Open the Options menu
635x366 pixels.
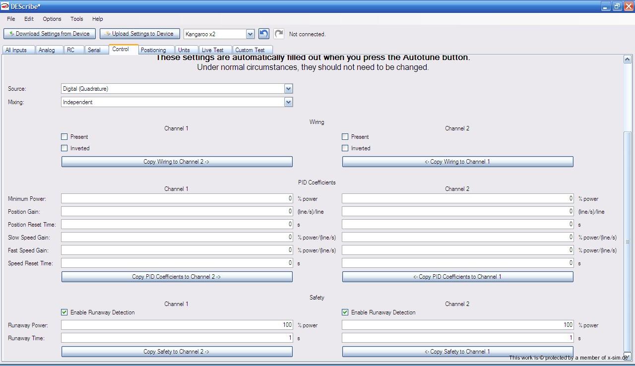[x=52, y=19]
